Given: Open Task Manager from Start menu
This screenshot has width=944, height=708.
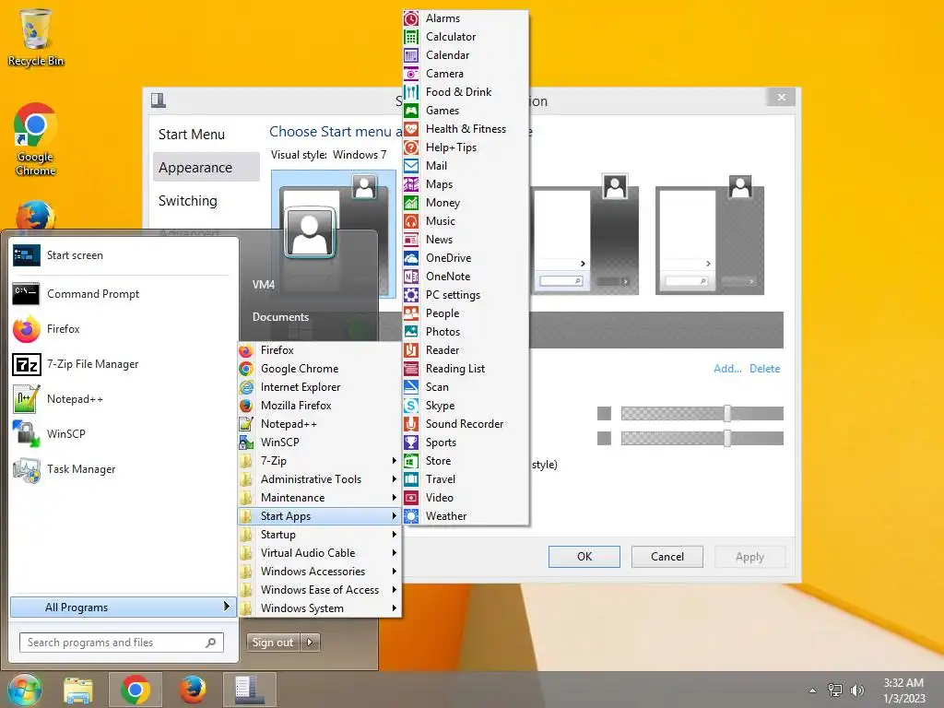Looking at the screenshot, I should click(123, 469).
